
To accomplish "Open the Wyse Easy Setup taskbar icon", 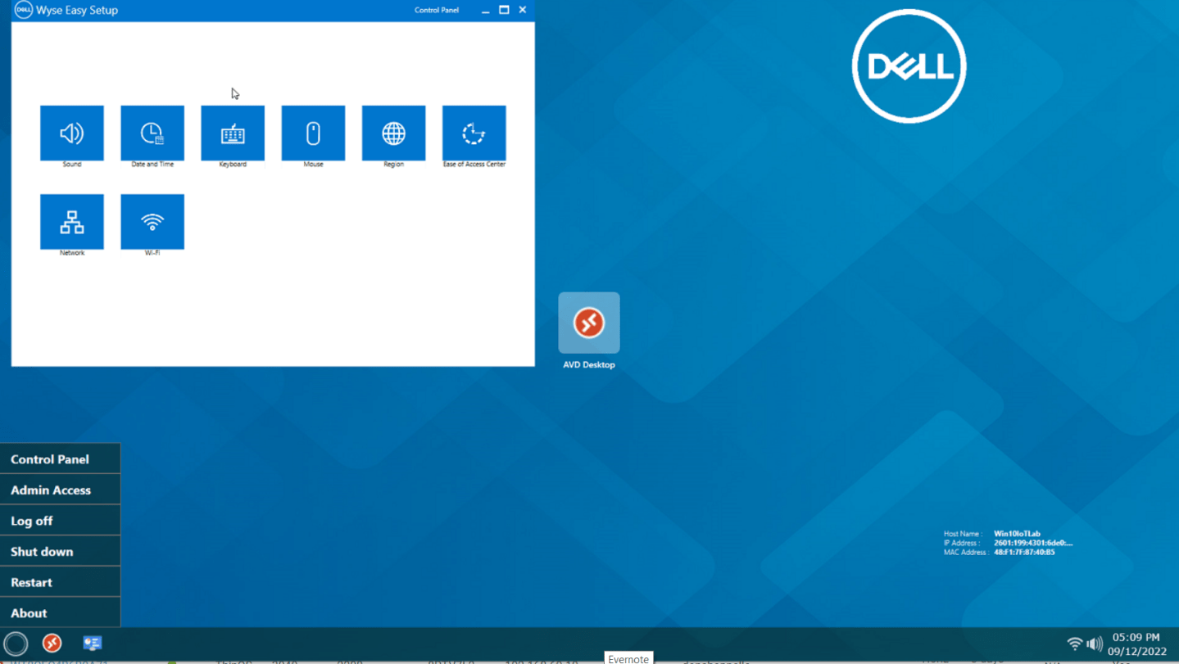I will click(x=92, y=644).
